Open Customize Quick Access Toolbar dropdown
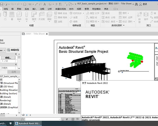 76,4
